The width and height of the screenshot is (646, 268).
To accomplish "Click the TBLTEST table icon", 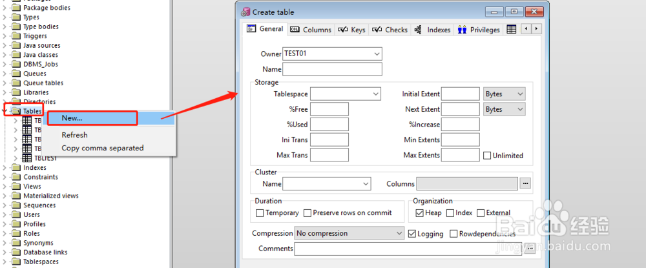I will [x=27, y=158].
